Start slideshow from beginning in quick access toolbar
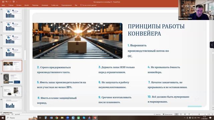The width and height of the screenshot is (214, 120). [13, 2]
